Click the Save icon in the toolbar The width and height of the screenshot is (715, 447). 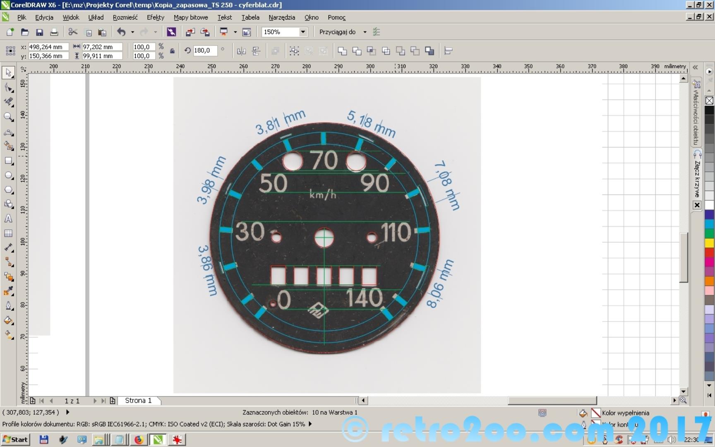[x=39, y=32]
